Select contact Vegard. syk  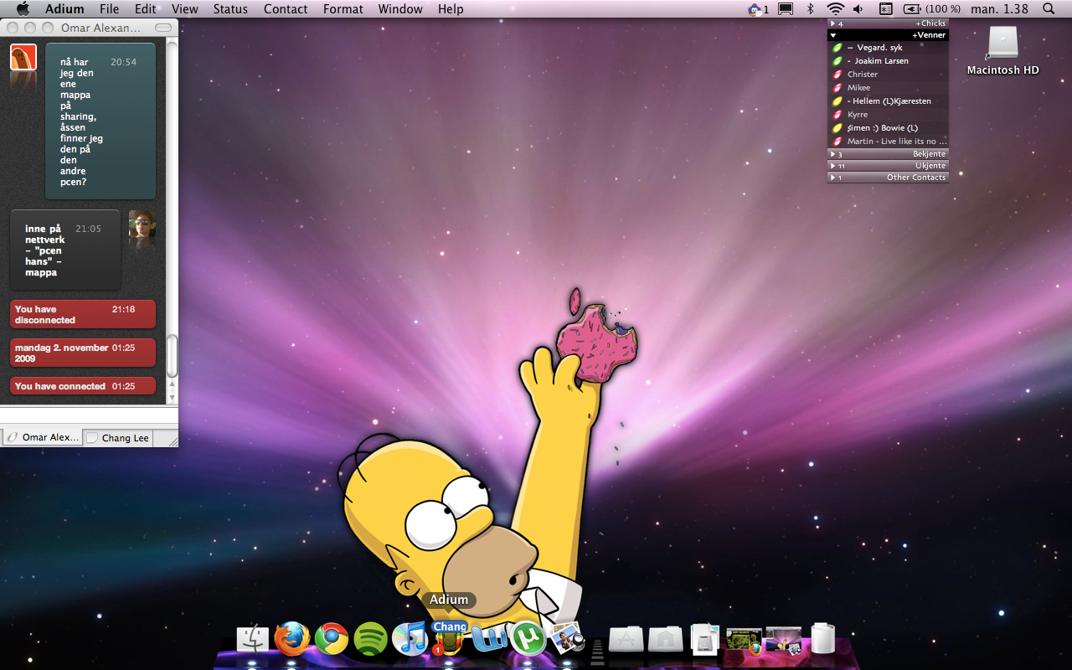888,48
